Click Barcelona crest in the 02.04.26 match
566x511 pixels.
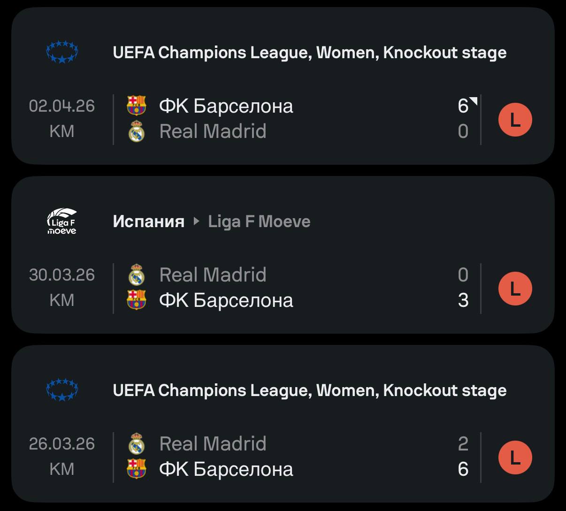coord(137,106)
